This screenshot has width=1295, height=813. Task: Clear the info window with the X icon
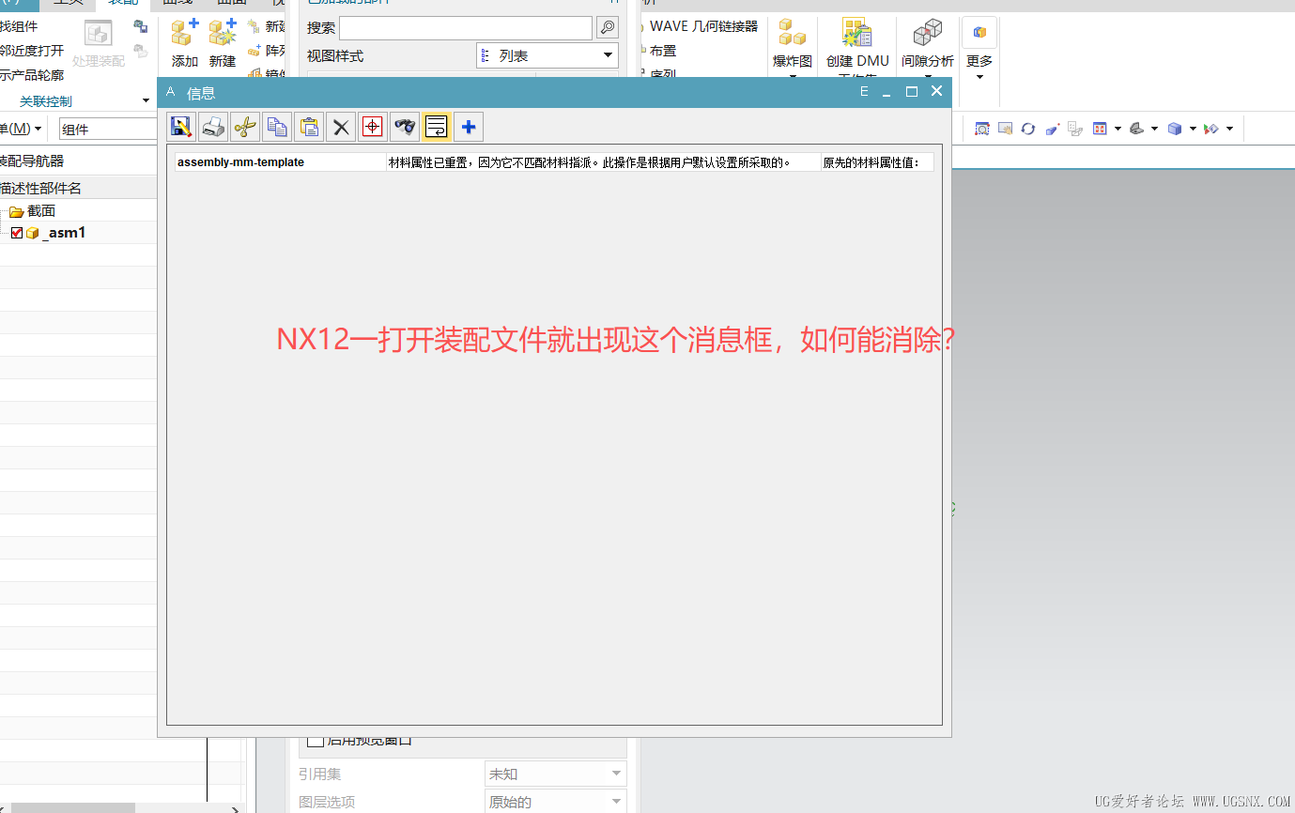pos(341,127)
